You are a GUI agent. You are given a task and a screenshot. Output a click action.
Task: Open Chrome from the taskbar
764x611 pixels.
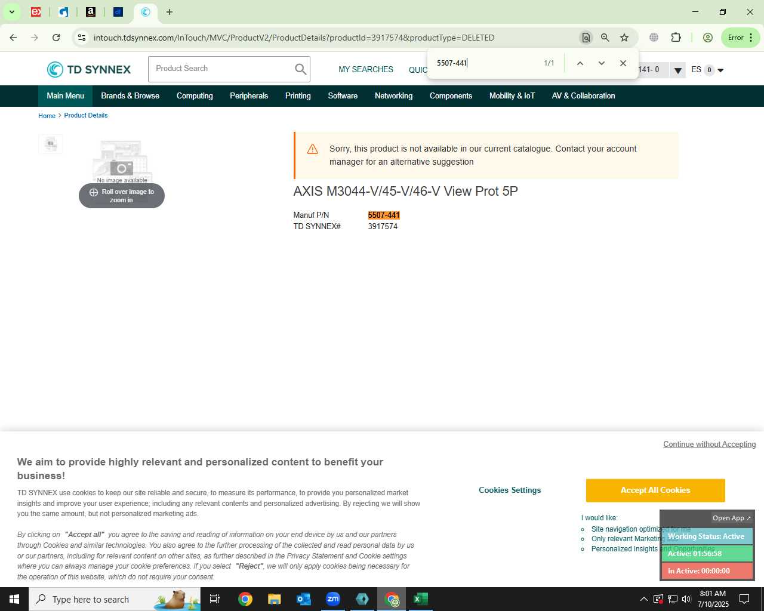(x=245, y=599)
